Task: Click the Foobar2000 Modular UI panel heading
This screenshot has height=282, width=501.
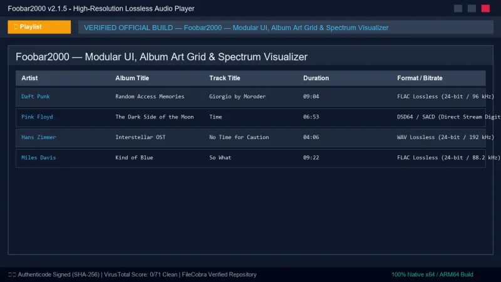Action: click(162, 57)
